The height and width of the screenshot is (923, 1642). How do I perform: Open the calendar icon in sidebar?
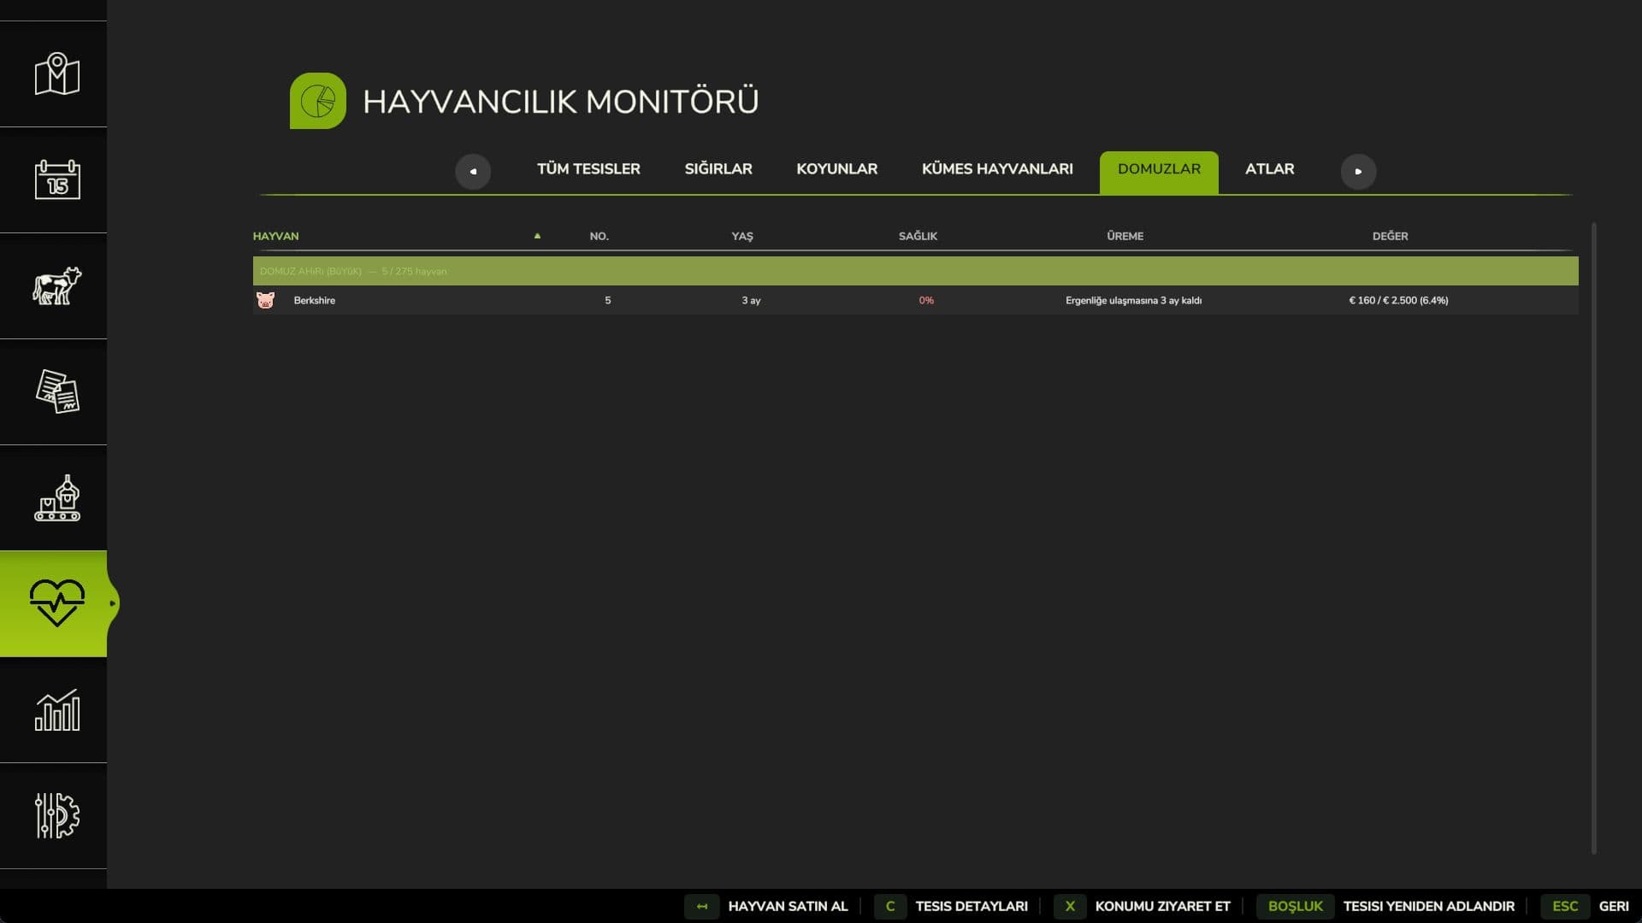click(x=57, y=179)
